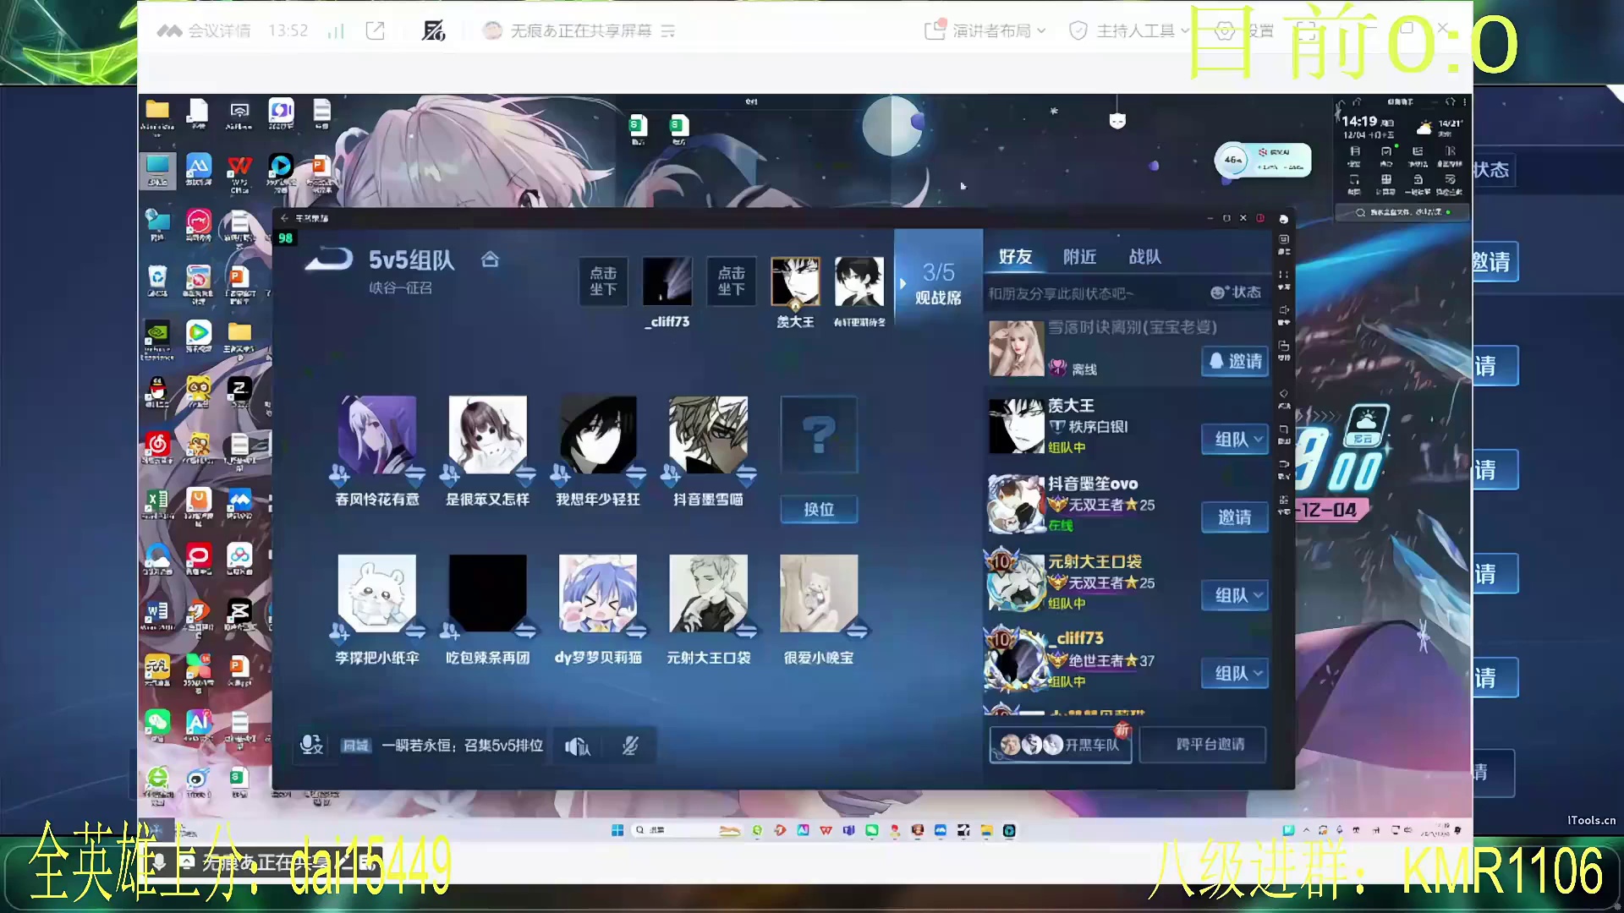Screen dimensions: 1624x913
Task: Click the 跨平台邀请 button
Action: point(1202,745)
